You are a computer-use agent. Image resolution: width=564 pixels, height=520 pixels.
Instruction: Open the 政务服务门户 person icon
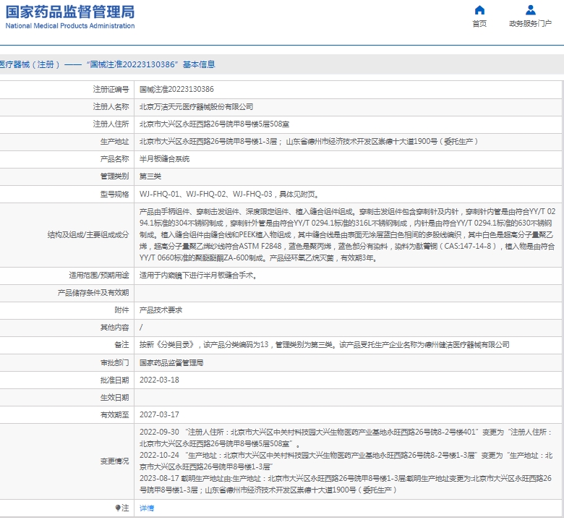pyautogui.click(x=530, y=9)
